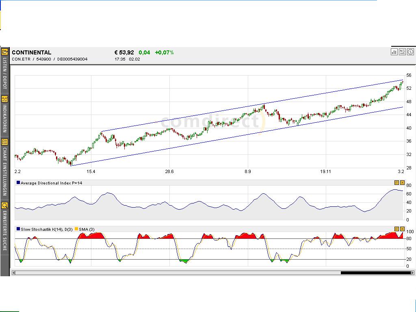The width and height of the screenshot is (416, 312).
Task: Click the black horizontal scrollbar thumb
Action: [x=376, y=273]
